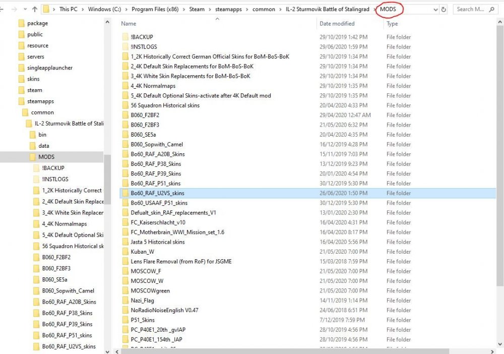The height and width of the screenshot is (354, 504).
Task: Click the Name column sort arrow
Action: coord(217,18)
